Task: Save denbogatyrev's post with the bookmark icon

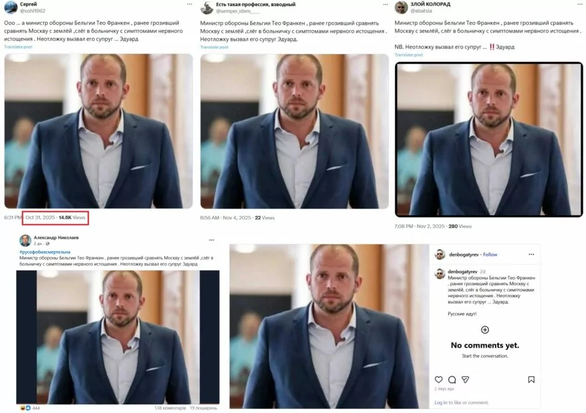Action: pyautogui.click(x=531, y=380)
